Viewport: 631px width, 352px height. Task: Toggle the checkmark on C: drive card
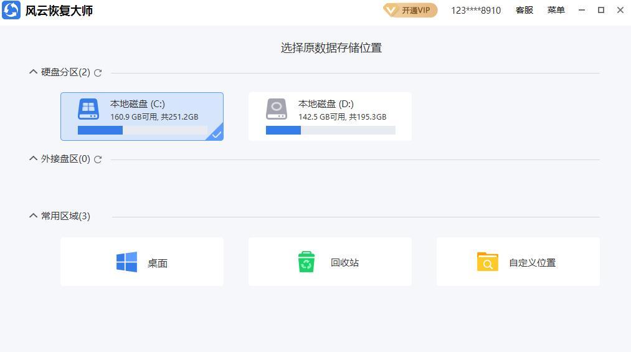(216, 134)
